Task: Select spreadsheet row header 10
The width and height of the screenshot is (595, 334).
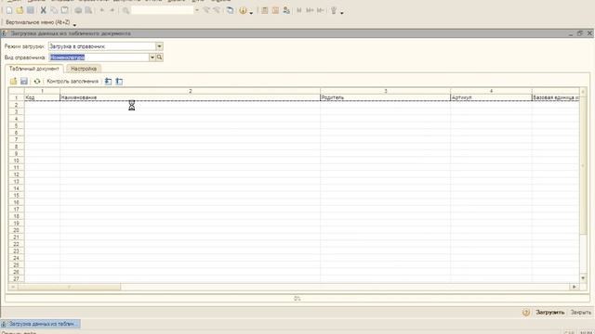Action: pyautogui.click(x=17, y=161)
